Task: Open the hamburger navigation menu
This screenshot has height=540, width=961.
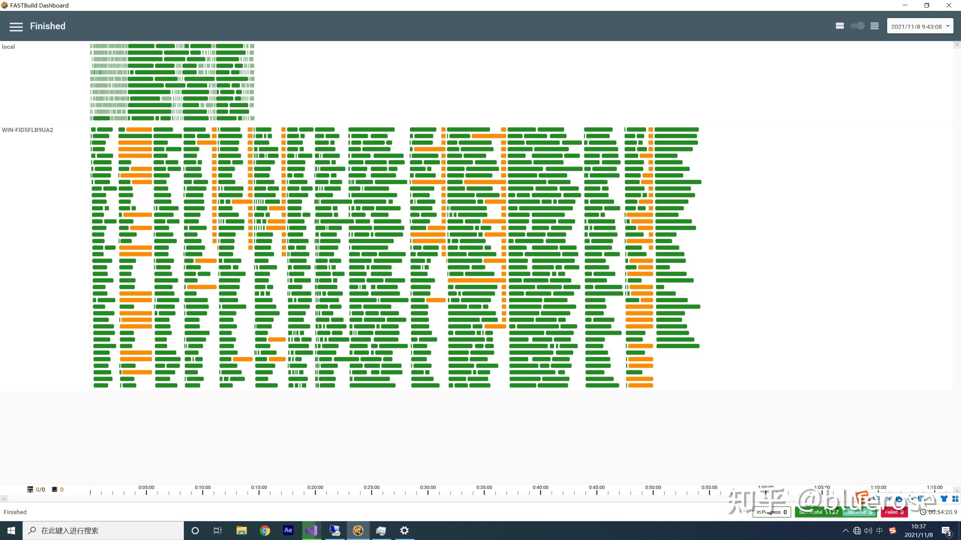Action: [16, 26]
